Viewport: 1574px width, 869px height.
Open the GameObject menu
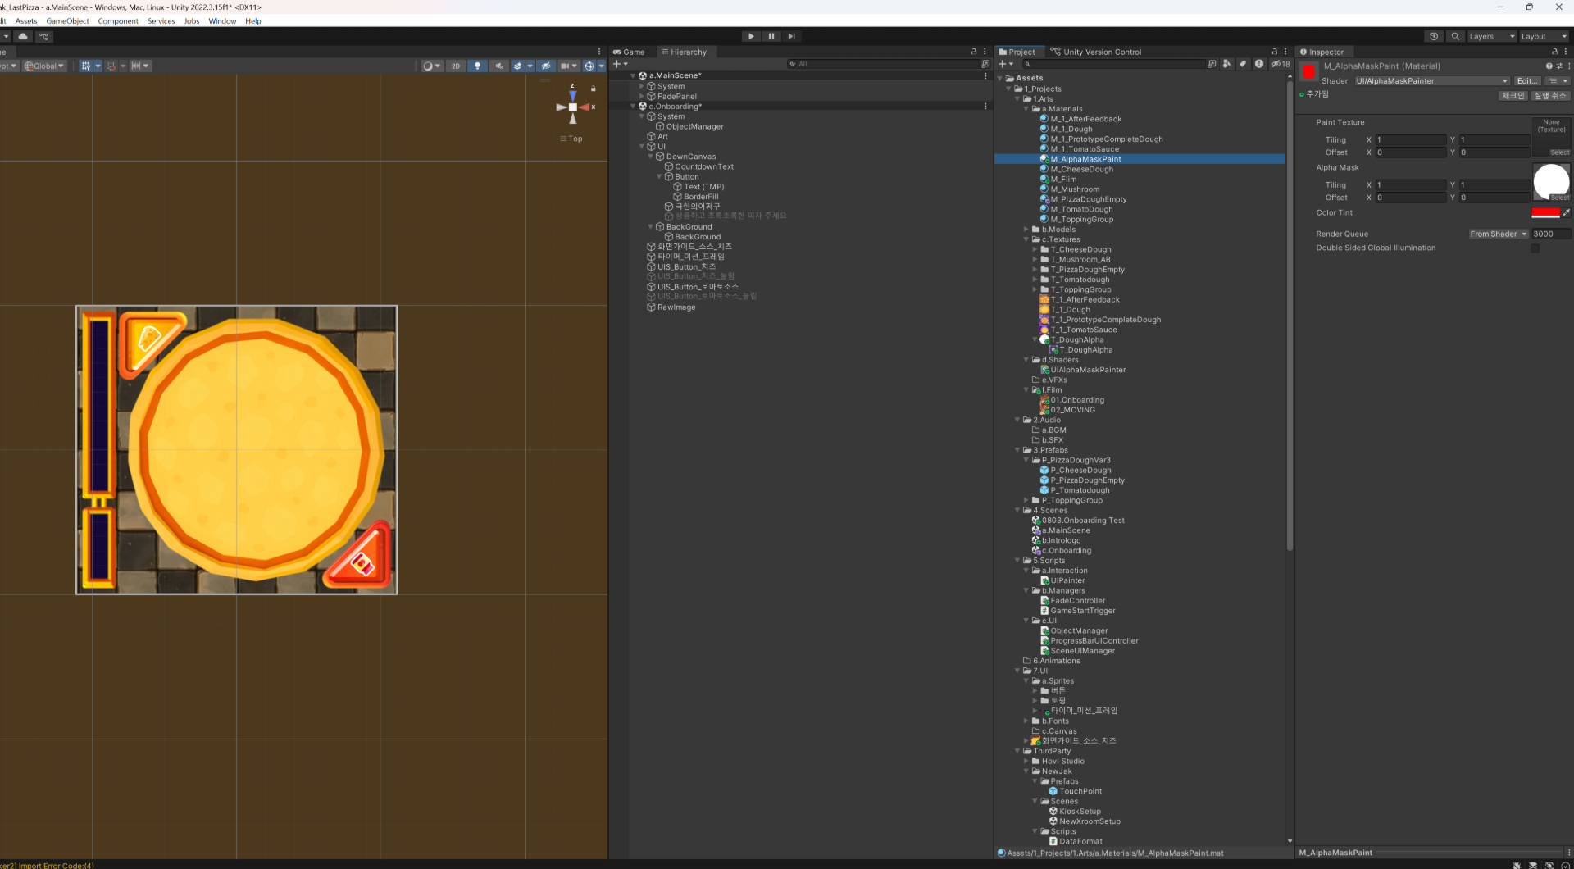pyautogui.click(x=67, y=21)
